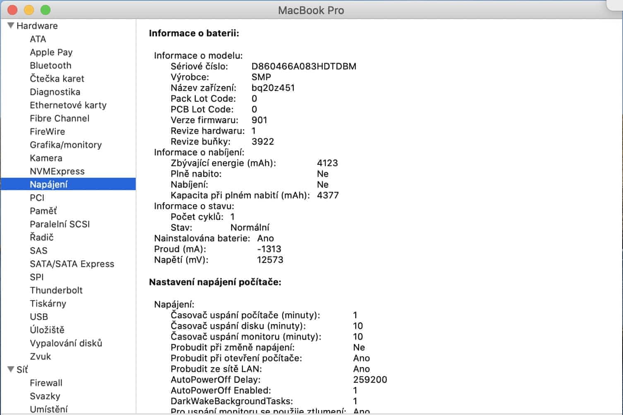Select NVMExpress in the sidebar
Viewport: 623px width, 415px height.
pyautogui.click(x=57, y=171)
